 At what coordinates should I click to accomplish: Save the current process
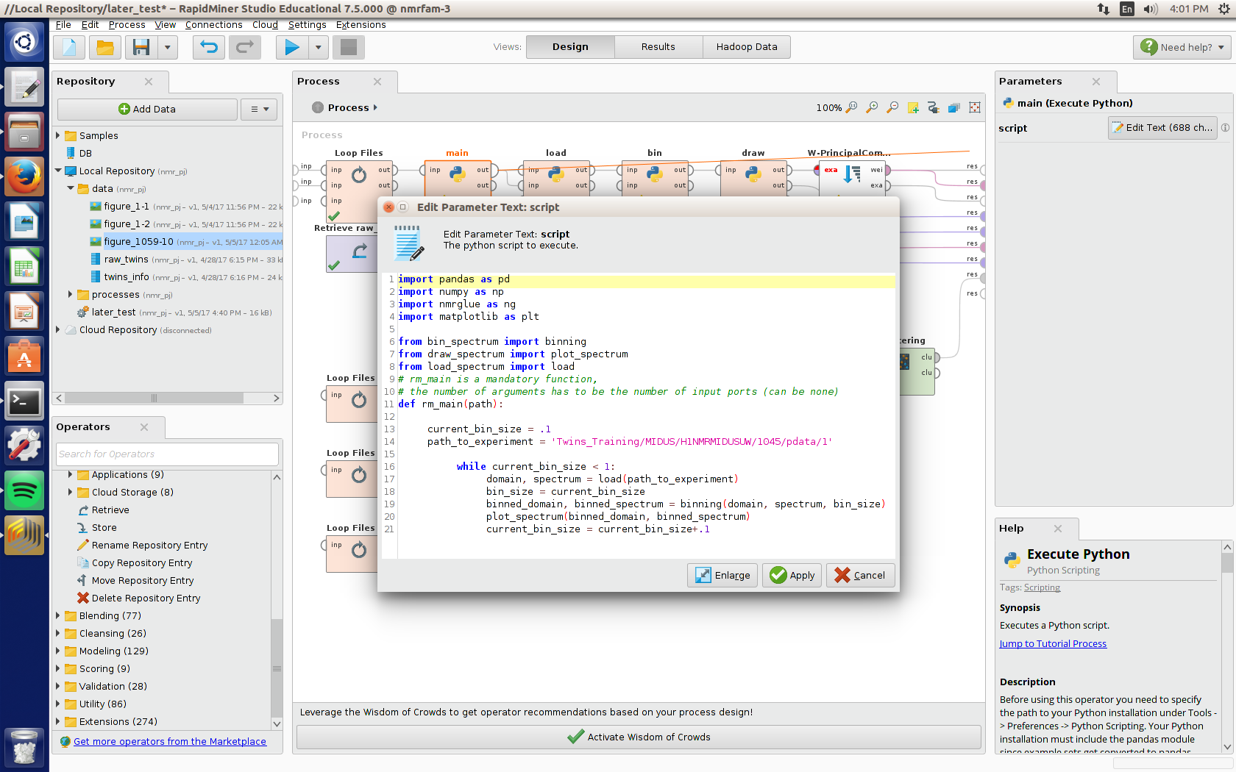(x=141, y=46)
